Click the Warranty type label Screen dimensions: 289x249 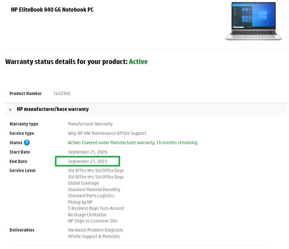click(24, 124)
